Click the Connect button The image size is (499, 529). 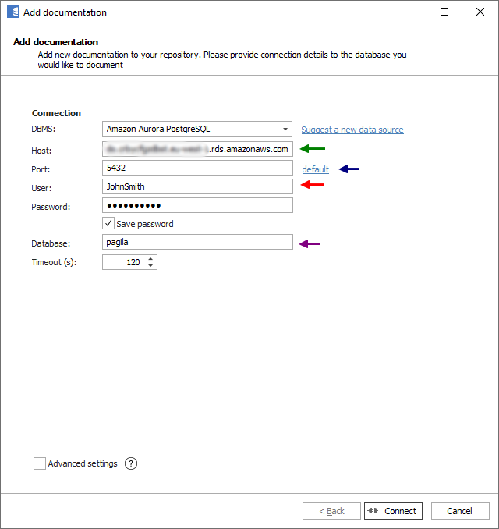393,511
